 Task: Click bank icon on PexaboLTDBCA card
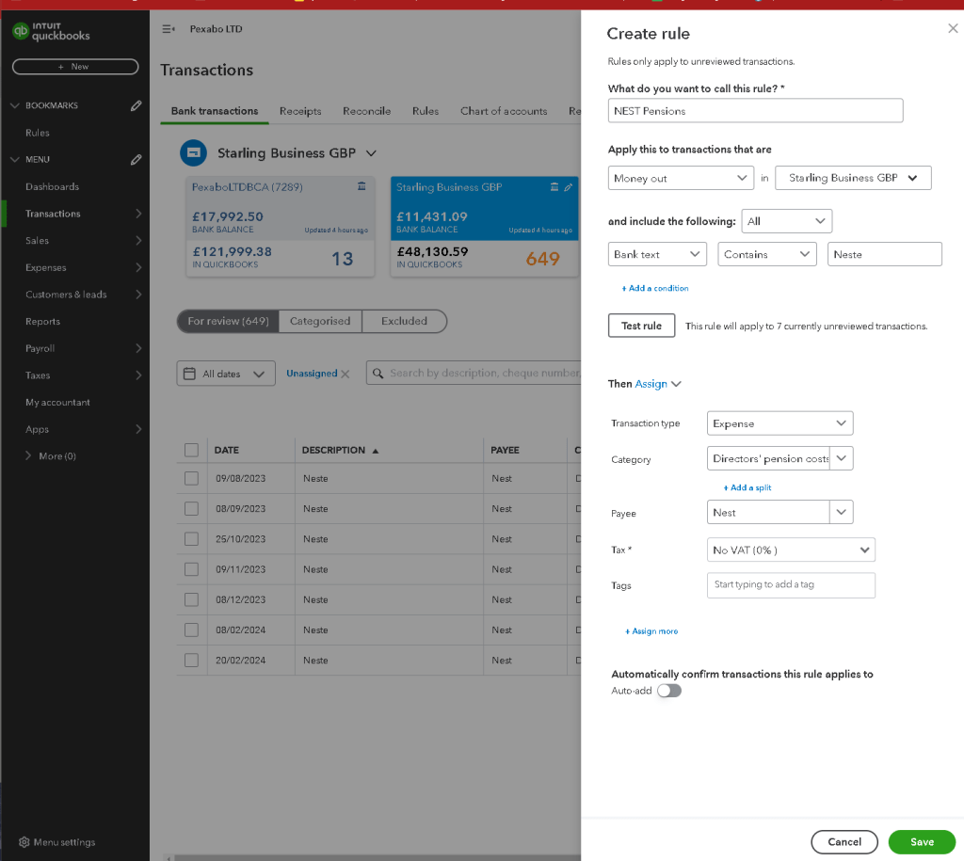(x=361, y=186)
